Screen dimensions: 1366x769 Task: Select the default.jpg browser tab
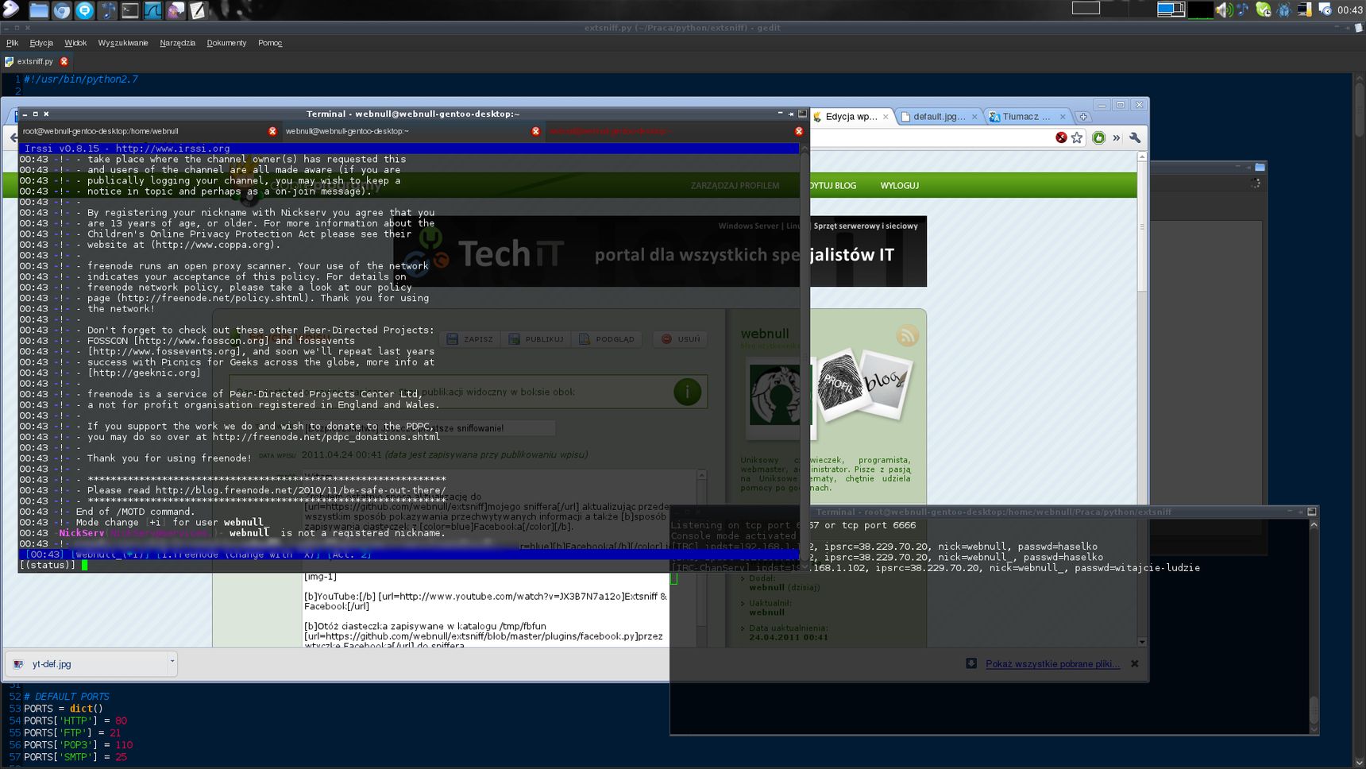coord(939,116)
